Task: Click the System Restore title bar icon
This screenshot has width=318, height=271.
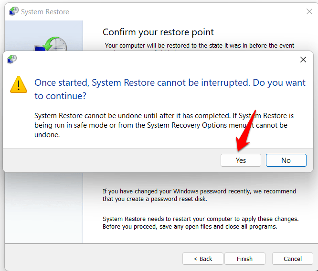Action: (x=14, y=10)
